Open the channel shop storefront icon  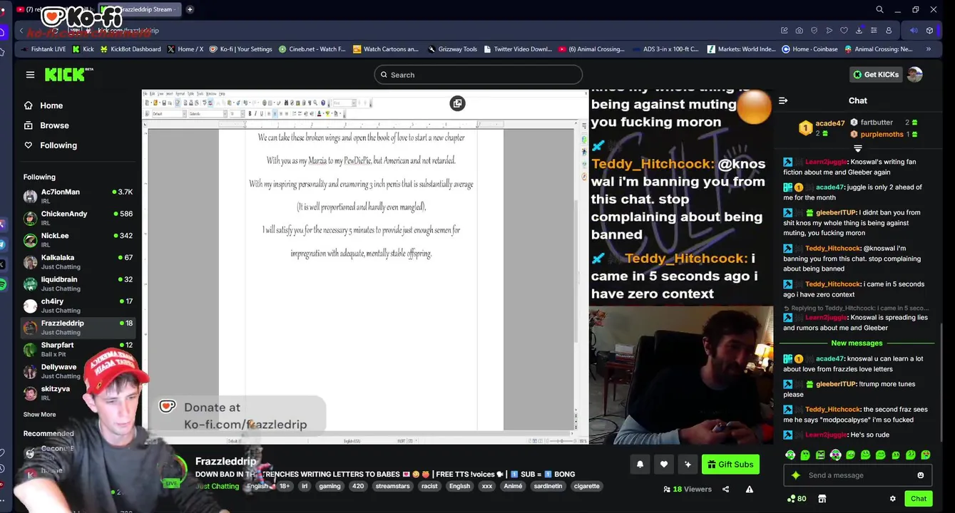pyautogui.click(x=822, y=499)
